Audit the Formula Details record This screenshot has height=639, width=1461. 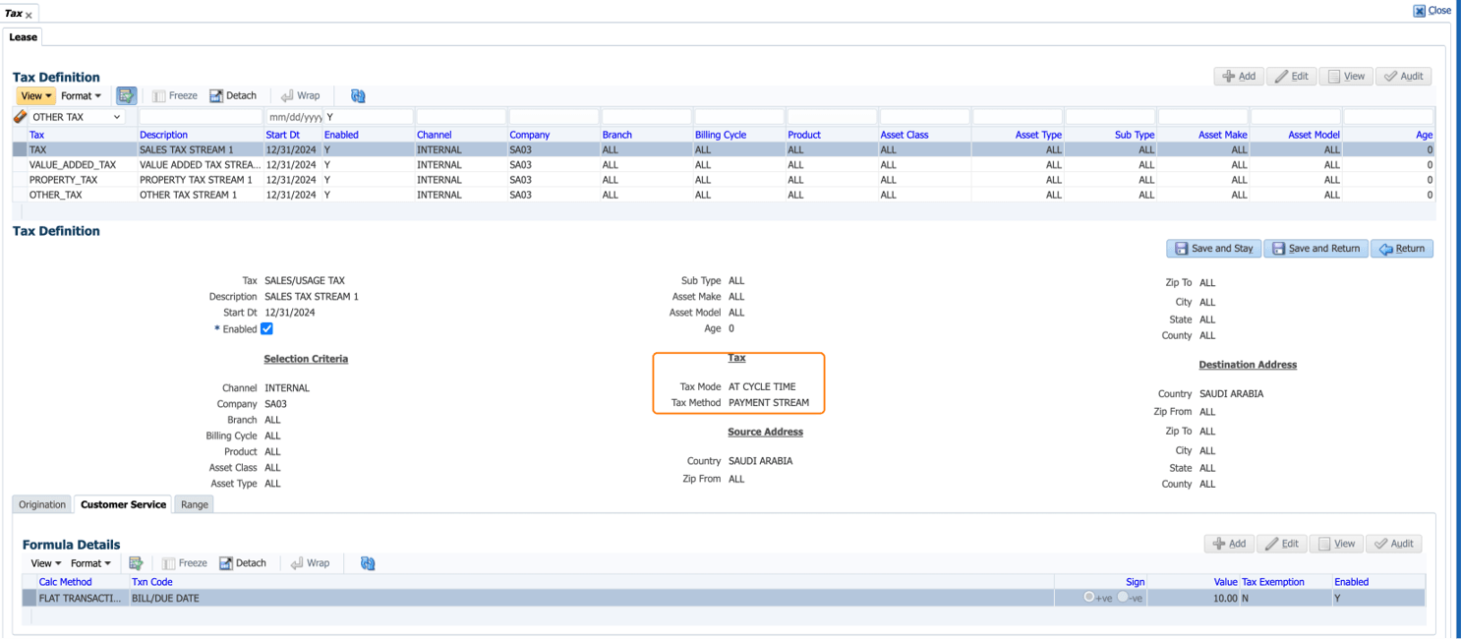1393,544
